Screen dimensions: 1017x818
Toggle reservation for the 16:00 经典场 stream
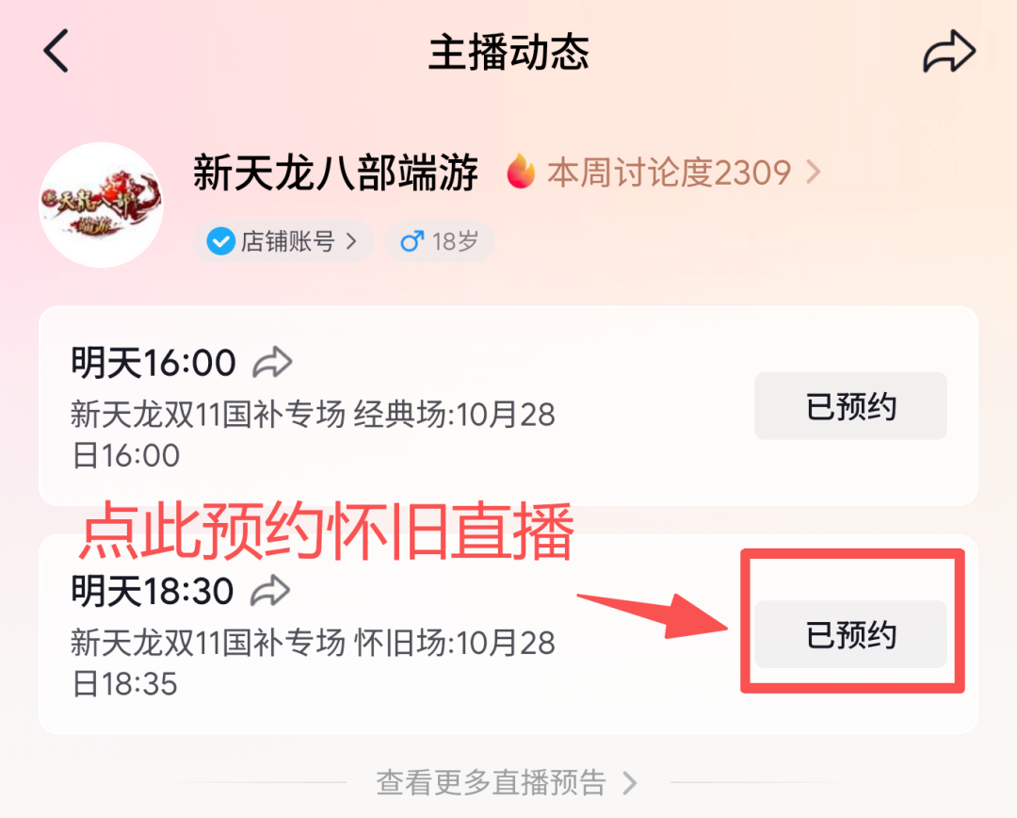(850, 406)
